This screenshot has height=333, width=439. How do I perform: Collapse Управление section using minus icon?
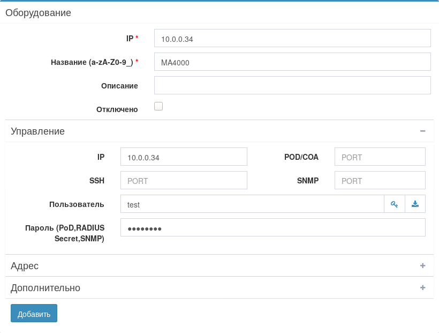click(422, 131)
